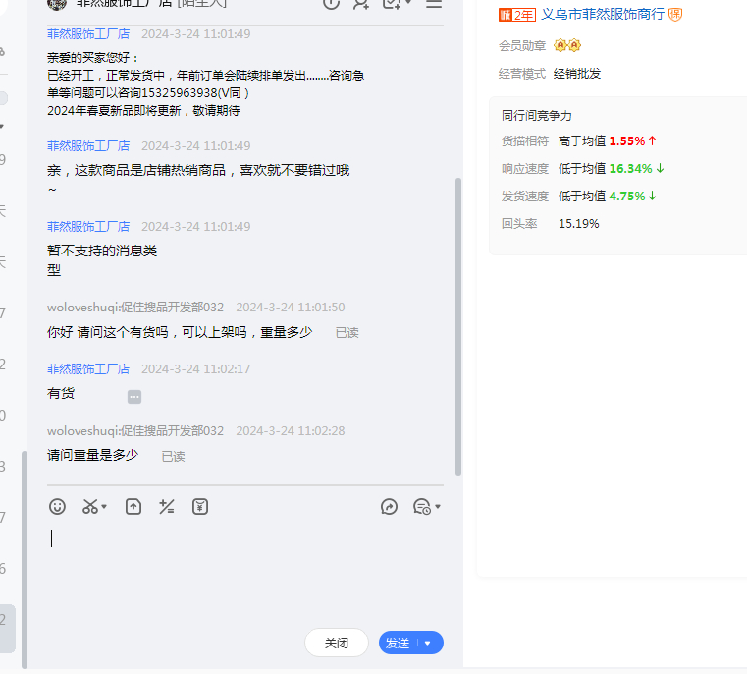The height and width of the screenshot is (674, 747).
Task: Open the emoji picker in chat toolbar
Action: (x=58, y=507)
